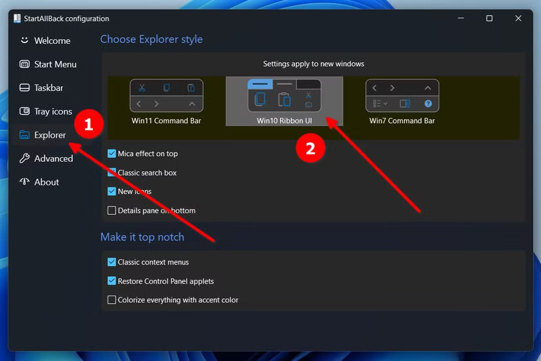Click the Taskbar icon in sidebar
Screen dimensions: 541x361
click(24, 88)
